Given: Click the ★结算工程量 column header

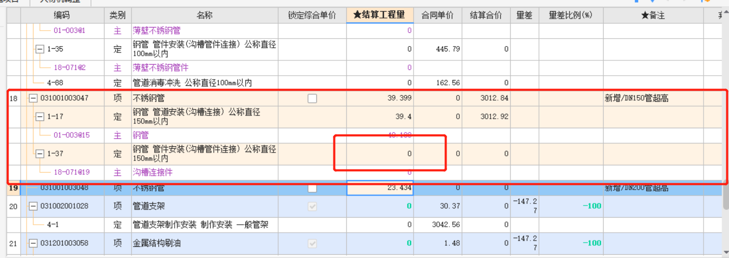Looking at the screenshot, I should (x=380, y=15).
